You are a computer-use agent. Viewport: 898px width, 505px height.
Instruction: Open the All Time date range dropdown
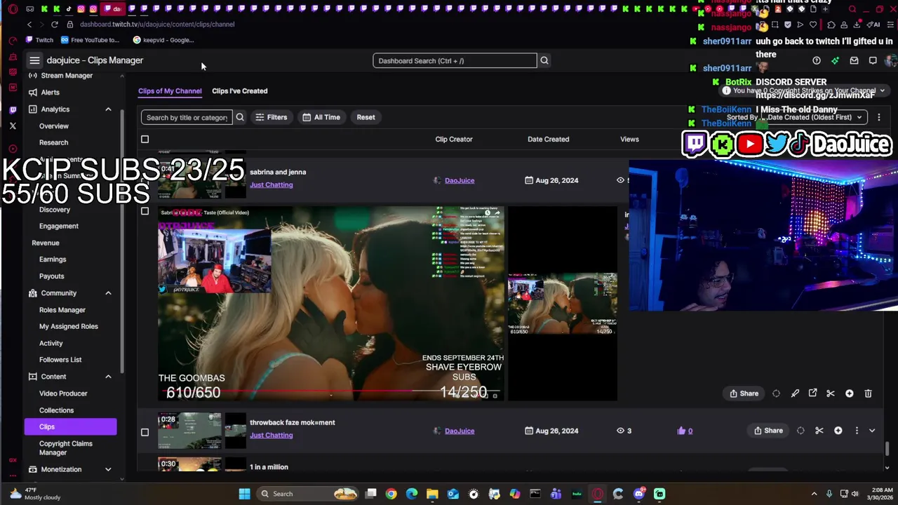(x=321, y=117)
